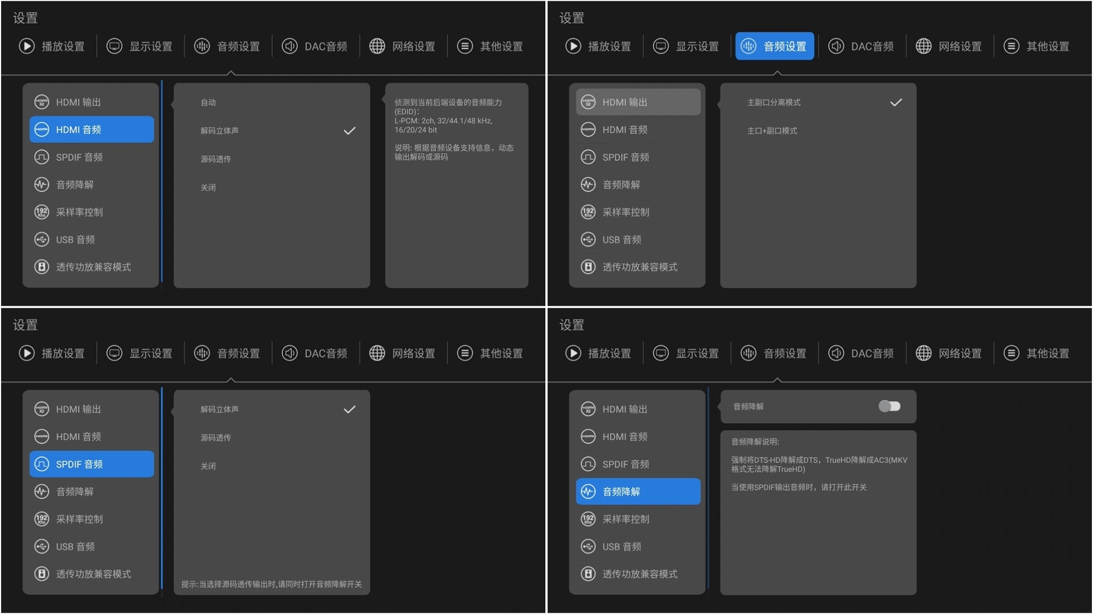Viewport: 1093px width, 614px height.
Task: Select 解码立体声 option in top-left panel
Action: [272, 131]
